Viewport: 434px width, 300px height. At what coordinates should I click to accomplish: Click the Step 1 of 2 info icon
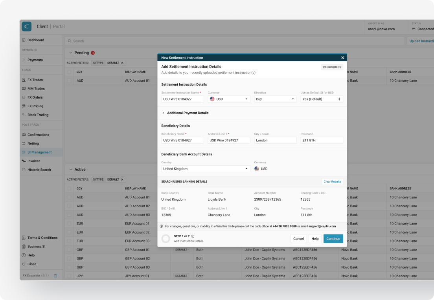coord(193,236)
